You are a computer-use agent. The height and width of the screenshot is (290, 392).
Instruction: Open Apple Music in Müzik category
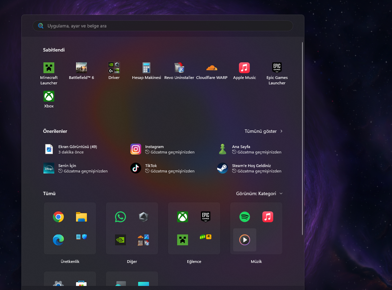coord(268,217)
